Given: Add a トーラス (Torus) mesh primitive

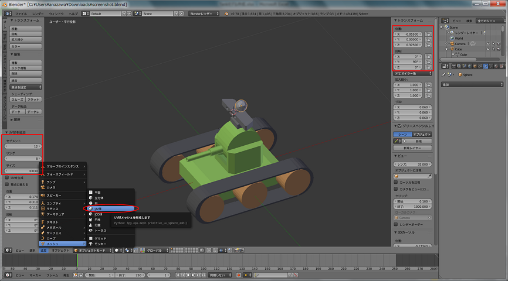Looking at the screenshot, I should [100, 231].
